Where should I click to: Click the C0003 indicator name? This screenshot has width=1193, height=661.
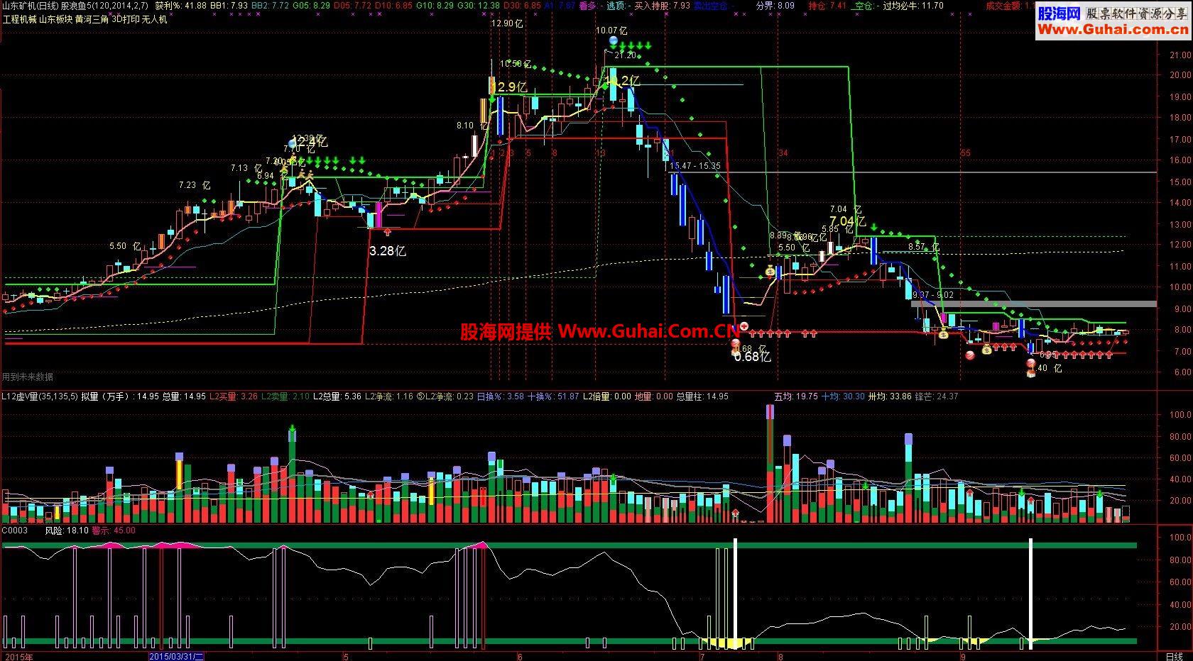point(15,531)
